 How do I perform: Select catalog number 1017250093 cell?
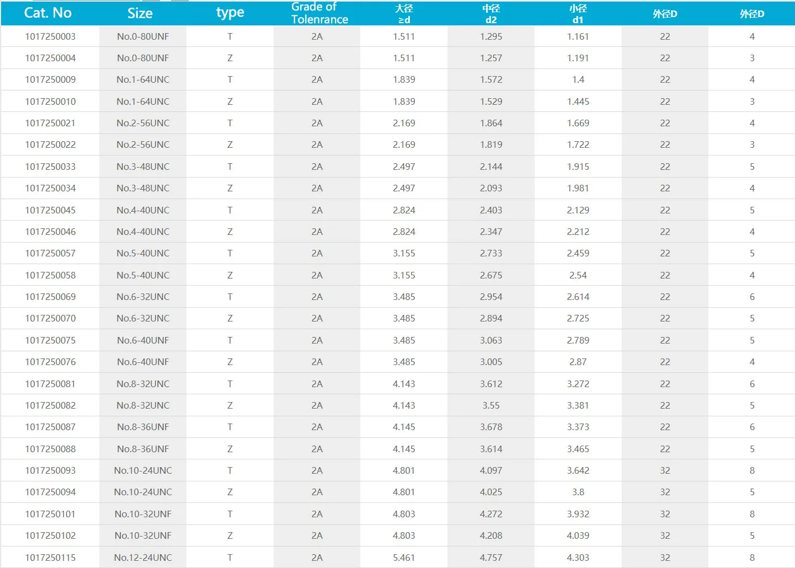[x=50, y=470]
